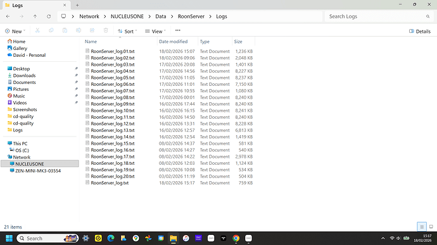Go back with the left arrow

pyautogui.click(x=8, y=16)
